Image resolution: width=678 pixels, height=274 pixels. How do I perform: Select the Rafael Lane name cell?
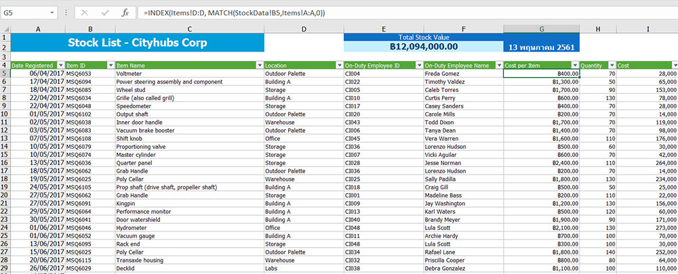[x=464, y=252]
